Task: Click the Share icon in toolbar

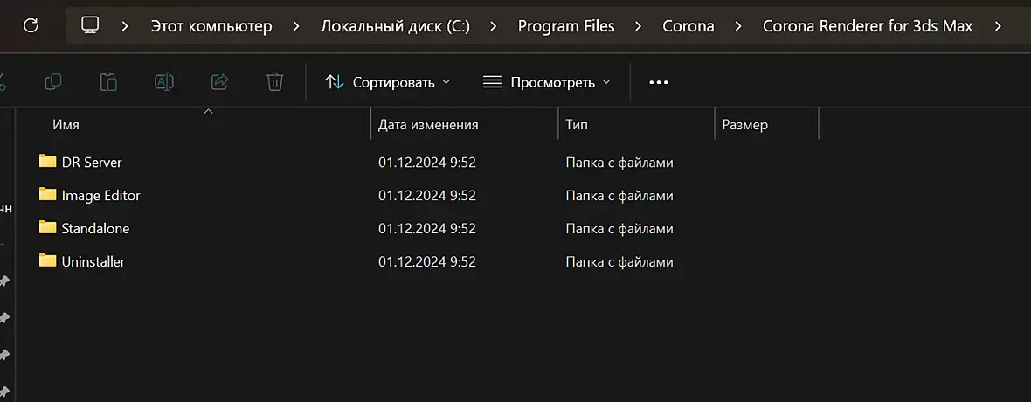Action: point(219,82)
